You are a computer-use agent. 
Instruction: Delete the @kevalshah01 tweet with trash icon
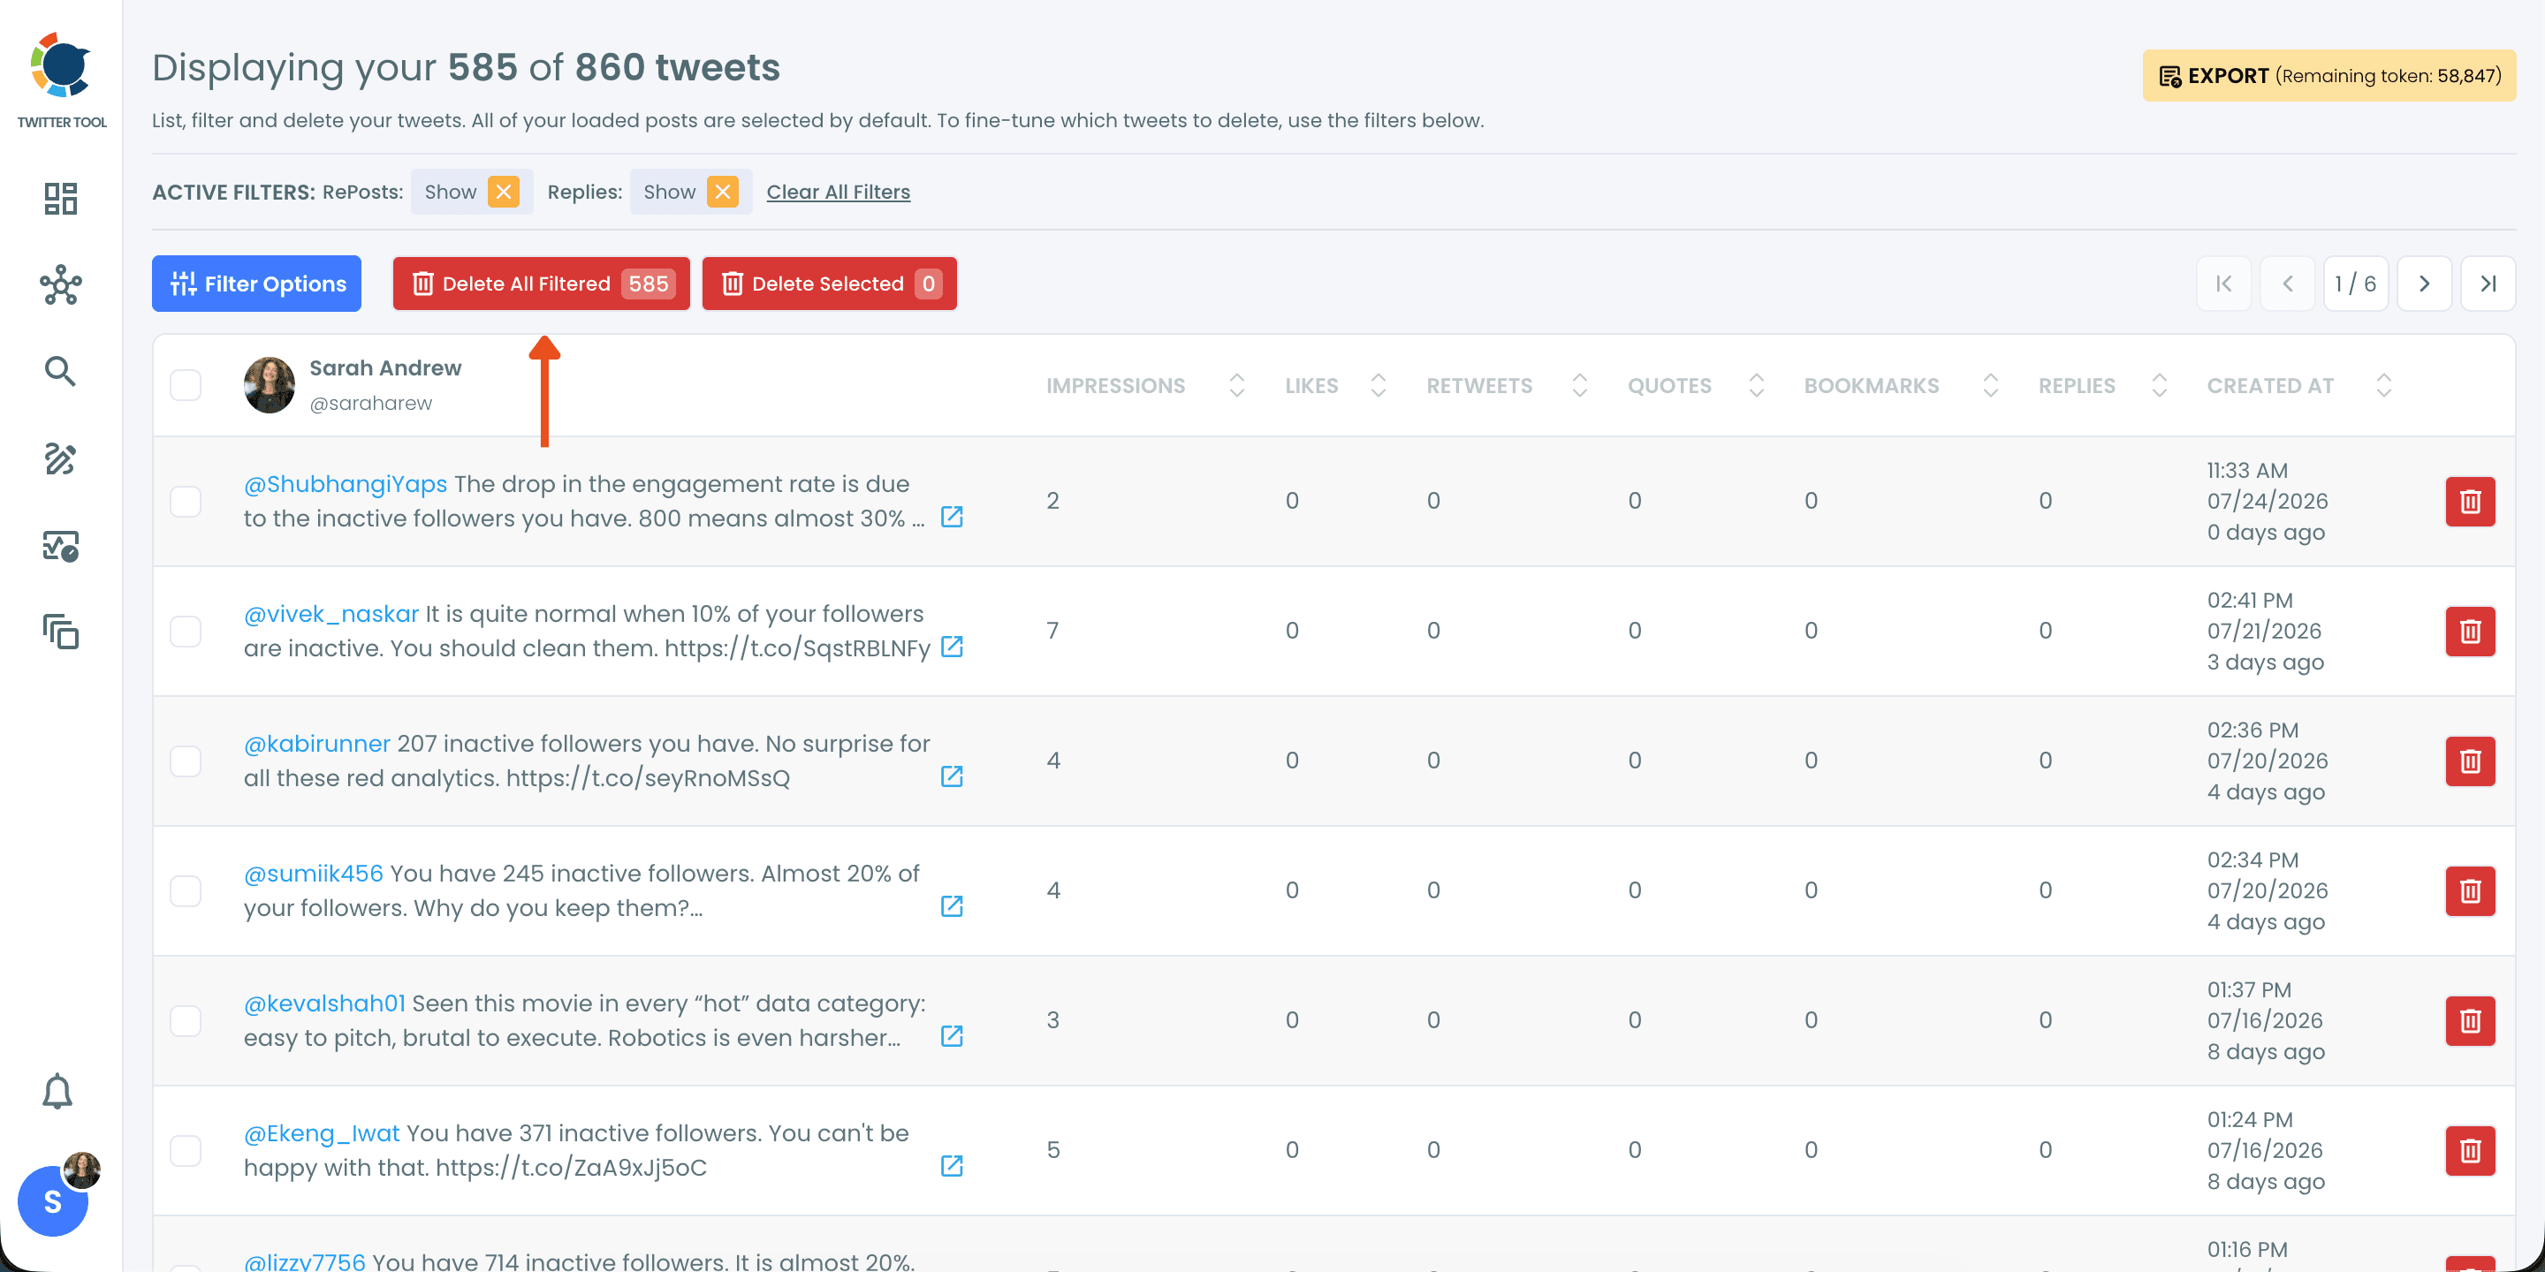2470,1021
